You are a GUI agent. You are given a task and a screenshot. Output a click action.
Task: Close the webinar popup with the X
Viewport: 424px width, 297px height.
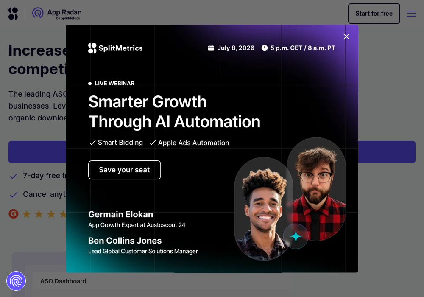346,36
